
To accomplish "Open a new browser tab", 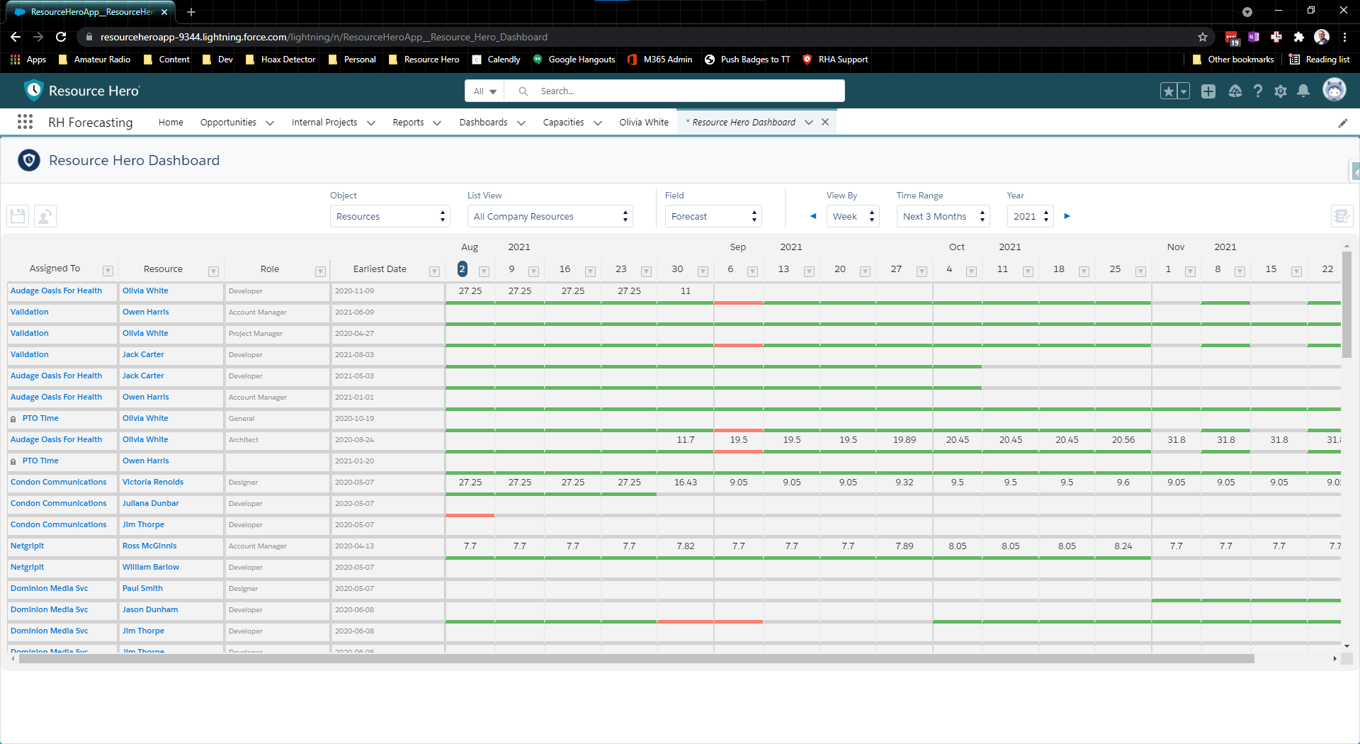I will (191, 12).
